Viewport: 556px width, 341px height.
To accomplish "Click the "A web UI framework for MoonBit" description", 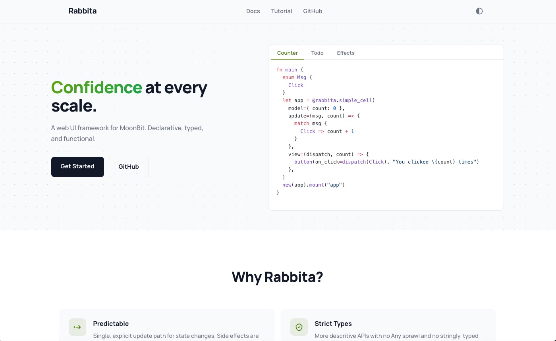I will tap(127, 133).
